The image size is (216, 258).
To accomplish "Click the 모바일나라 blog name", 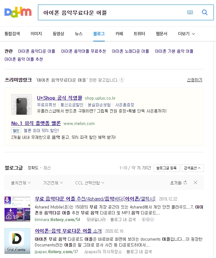I will pyautogui.click(x=96, y=220).
